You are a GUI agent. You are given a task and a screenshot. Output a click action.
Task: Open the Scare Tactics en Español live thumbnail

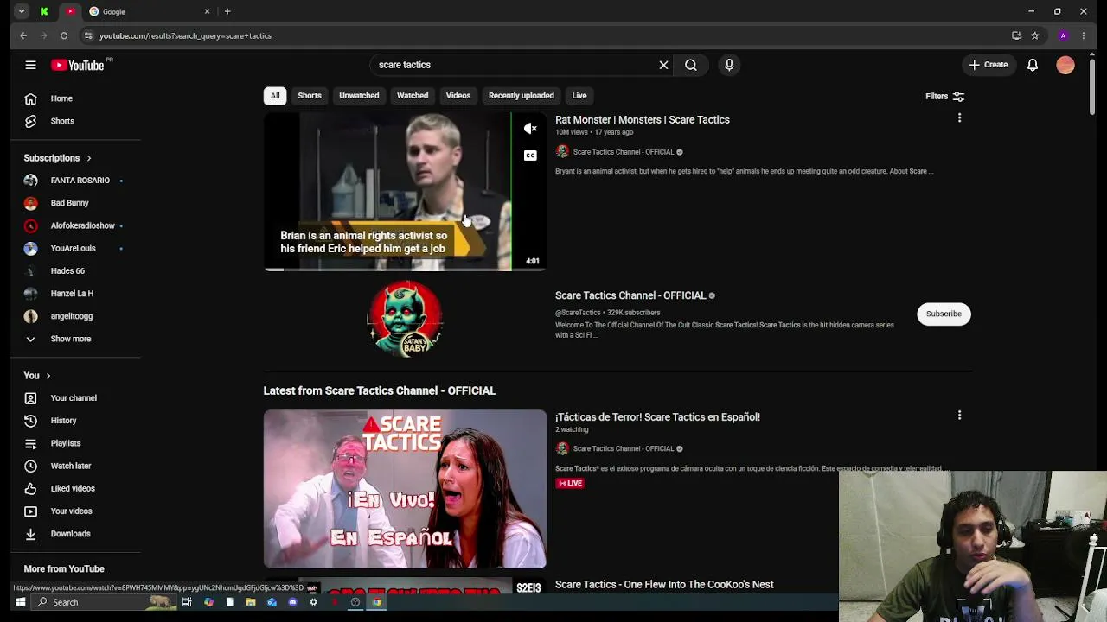coord(405,489)
